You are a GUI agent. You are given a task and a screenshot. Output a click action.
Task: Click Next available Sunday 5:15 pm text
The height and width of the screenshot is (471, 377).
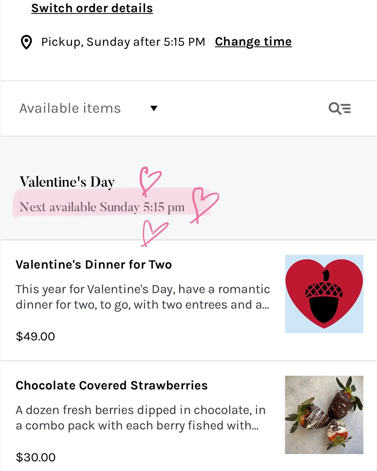(102, 207)
